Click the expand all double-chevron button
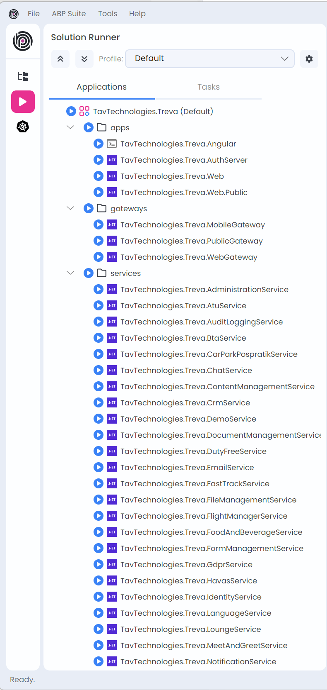The image size is (327, 690). point(84,59)
